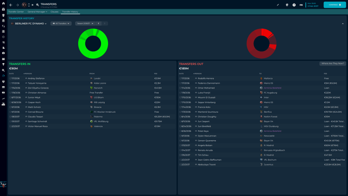Open the Home icon in sidebar

[3, 3]
